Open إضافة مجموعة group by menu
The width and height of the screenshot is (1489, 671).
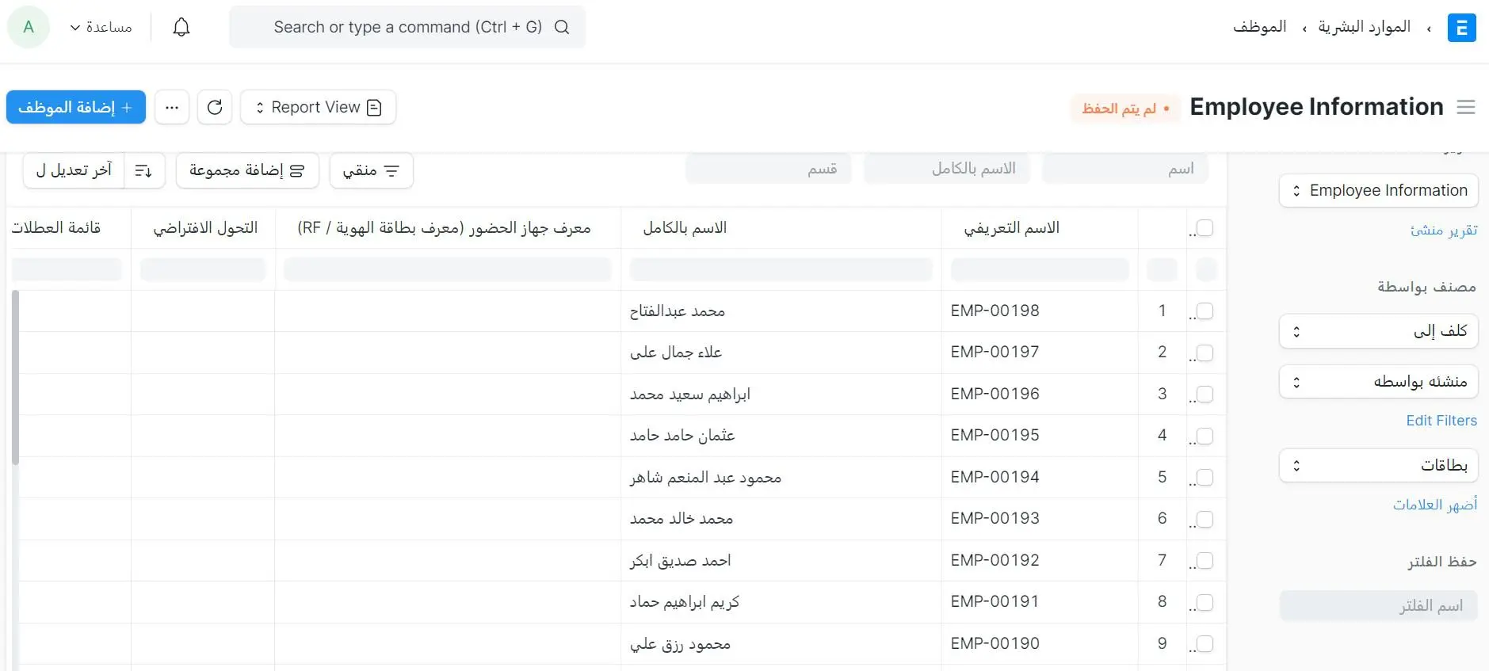click(247, 170)
